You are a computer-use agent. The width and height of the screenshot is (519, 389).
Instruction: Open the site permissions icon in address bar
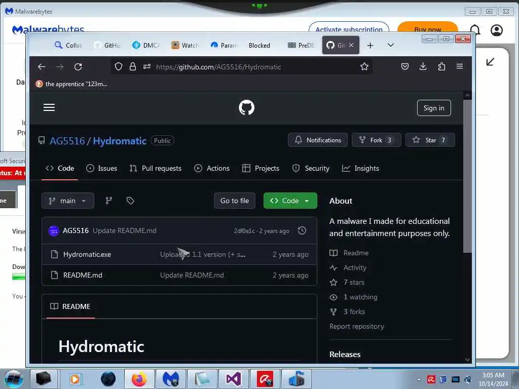(x=147, y=67)
